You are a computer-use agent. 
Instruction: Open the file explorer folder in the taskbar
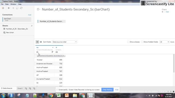[x=75, y=96]
